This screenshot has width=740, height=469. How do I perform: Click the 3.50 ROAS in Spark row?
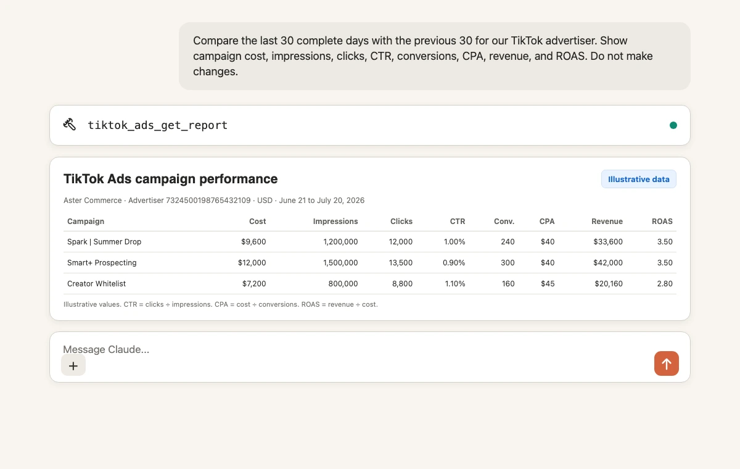(665, 242)
